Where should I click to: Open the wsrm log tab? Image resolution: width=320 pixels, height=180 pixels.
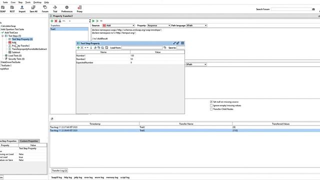(x=99, y=177)
